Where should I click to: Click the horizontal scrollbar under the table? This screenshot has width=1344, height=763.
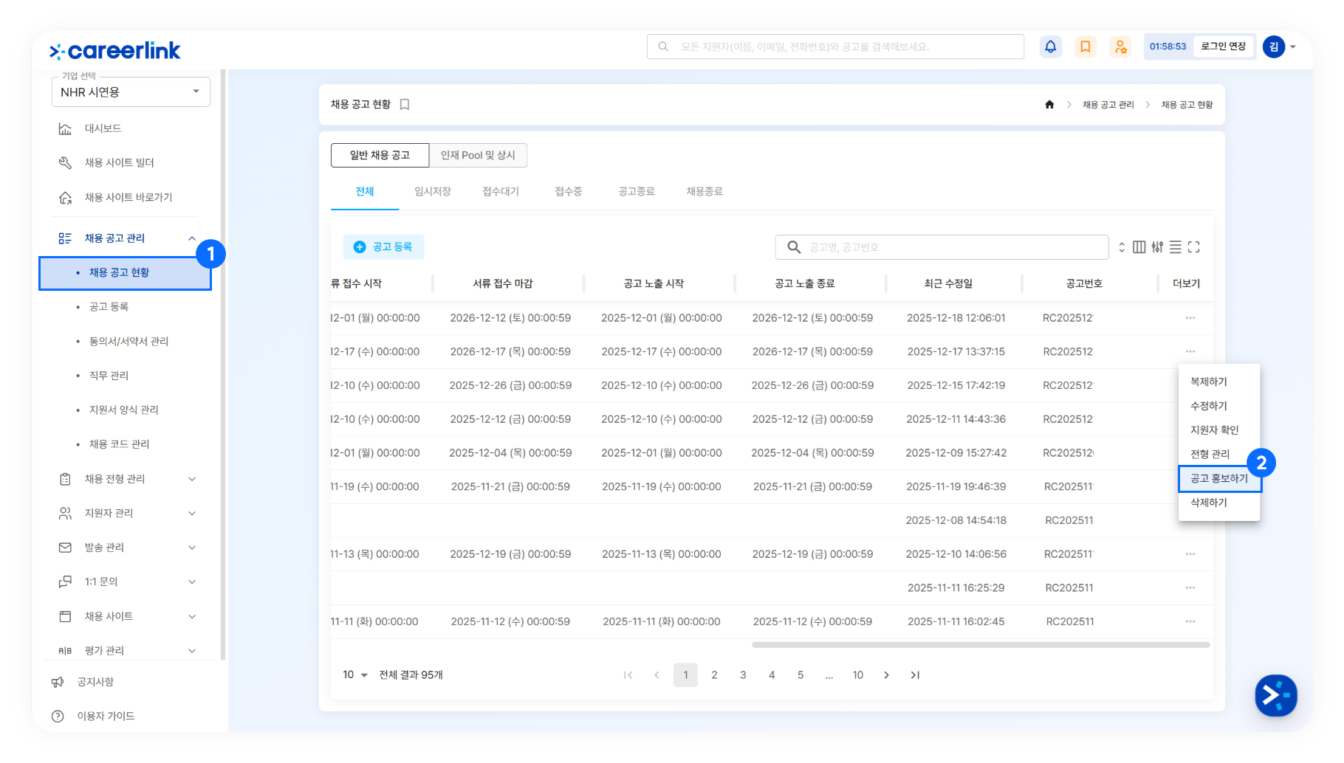(980, 645)
